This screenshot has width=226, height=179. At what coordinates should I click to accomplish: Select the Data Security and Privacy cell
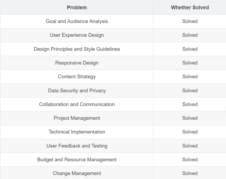coord(77,91)
